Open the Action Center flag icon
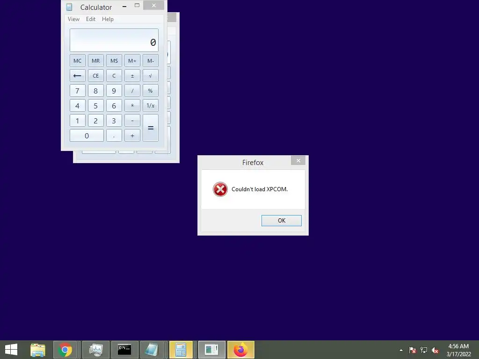Image resolution: width=479 pixels, height=359 pixels. (413, 350)
